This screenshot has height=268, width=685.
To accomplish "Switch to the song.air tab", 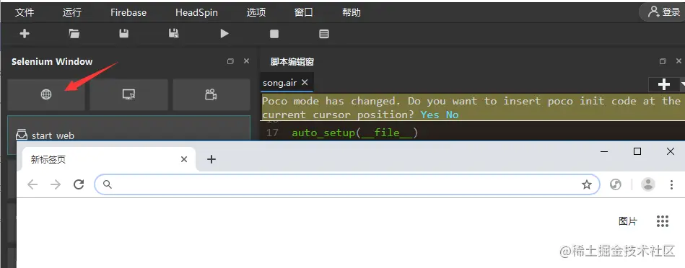I will (x=279, y=82).
